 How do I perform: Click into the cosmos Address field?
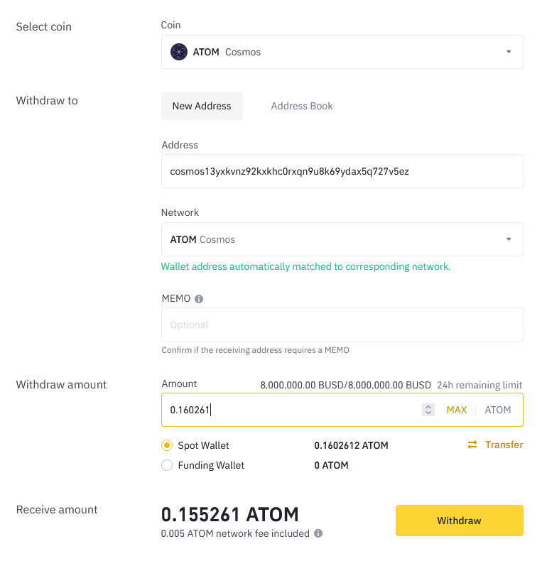[342, 171]
